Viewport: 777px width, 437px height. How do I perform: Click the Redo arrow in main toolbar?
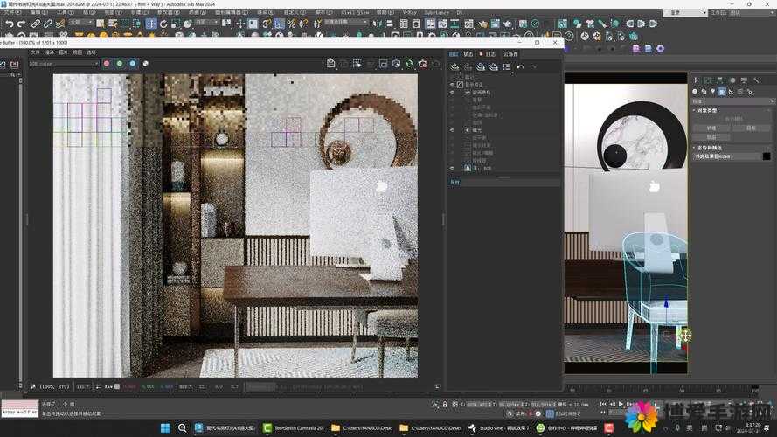[x=21, y=24]
